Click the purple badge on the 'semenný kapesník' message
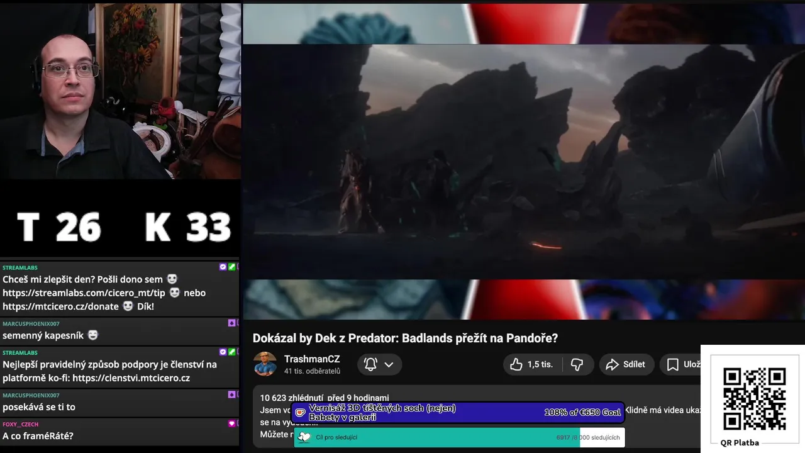 point(231,323)
